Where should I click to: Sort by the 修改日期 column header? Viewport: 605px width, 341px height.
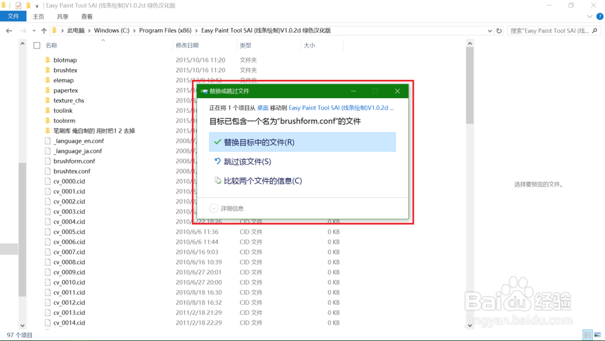187,45
